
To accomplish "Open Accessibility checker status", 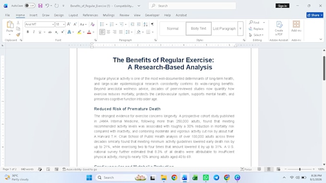I will [80, 169].
